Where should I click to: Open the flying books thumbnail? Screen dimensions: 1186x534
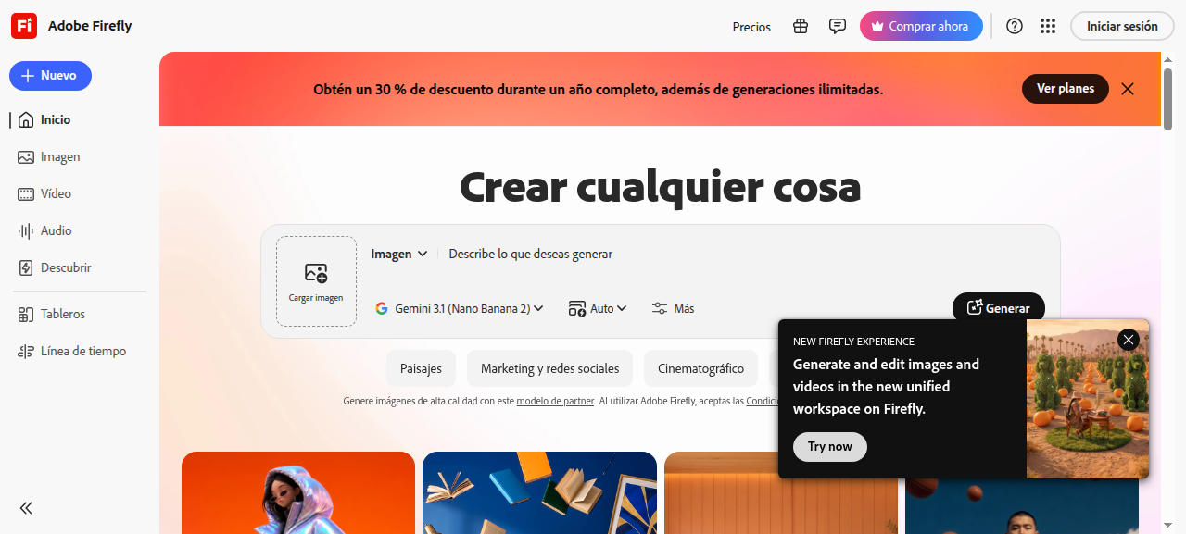539,492
